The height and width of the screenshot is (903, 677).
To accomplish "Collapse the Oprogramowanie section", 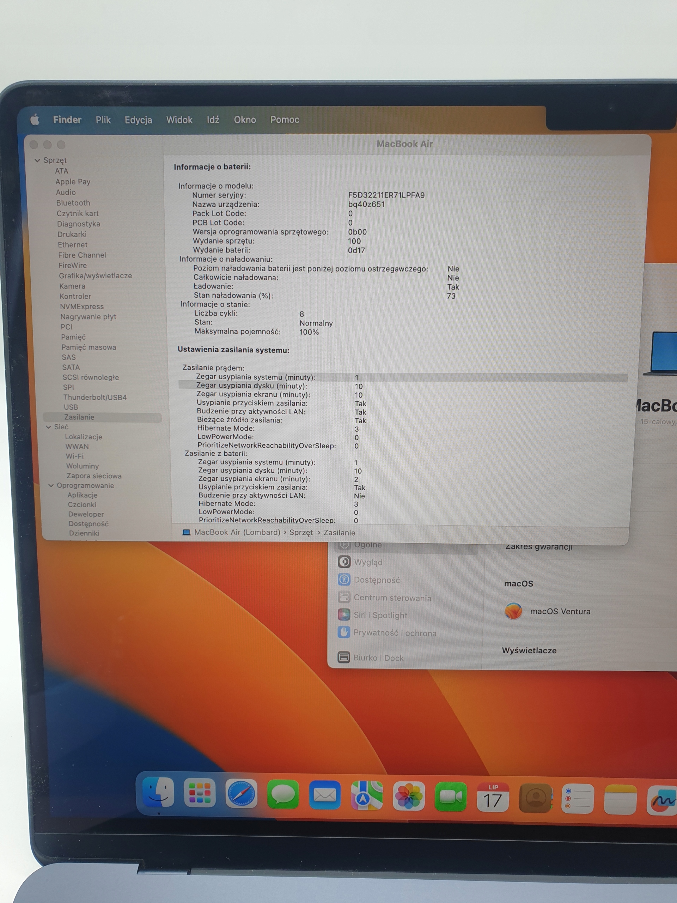I will pos(51,485).
